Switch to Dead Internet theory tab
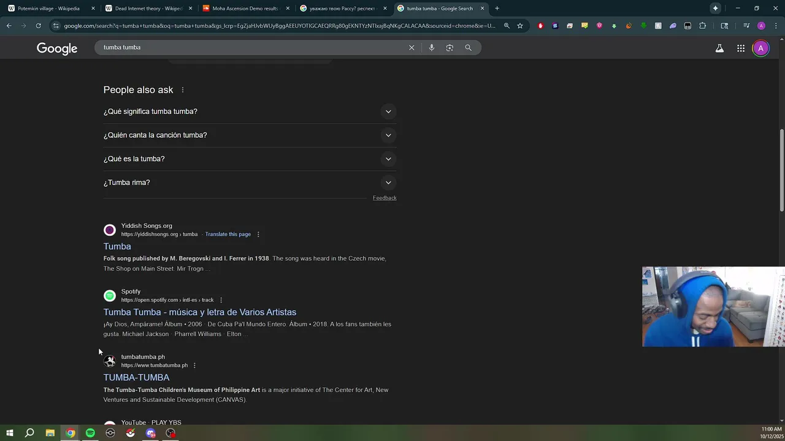Viewport: 785px width, 441px height. click(147, 9)
